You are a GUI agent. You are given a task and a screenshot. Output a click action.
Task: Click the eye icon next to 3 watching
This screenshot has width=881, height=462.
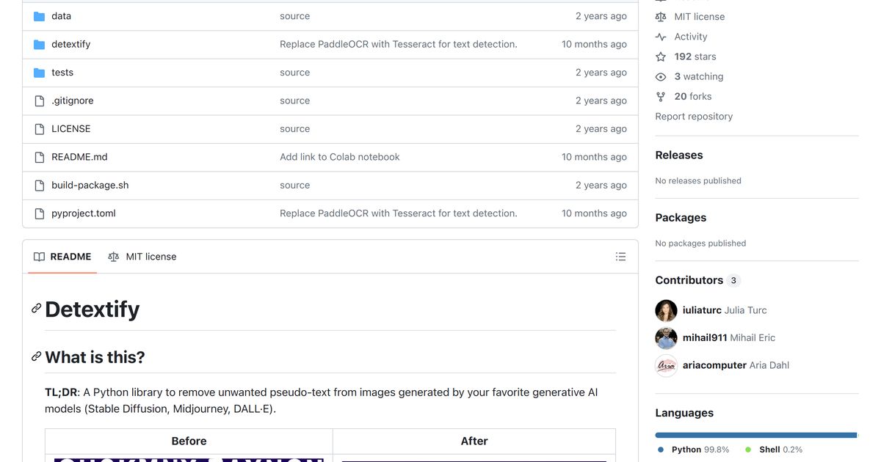point(661,76)
